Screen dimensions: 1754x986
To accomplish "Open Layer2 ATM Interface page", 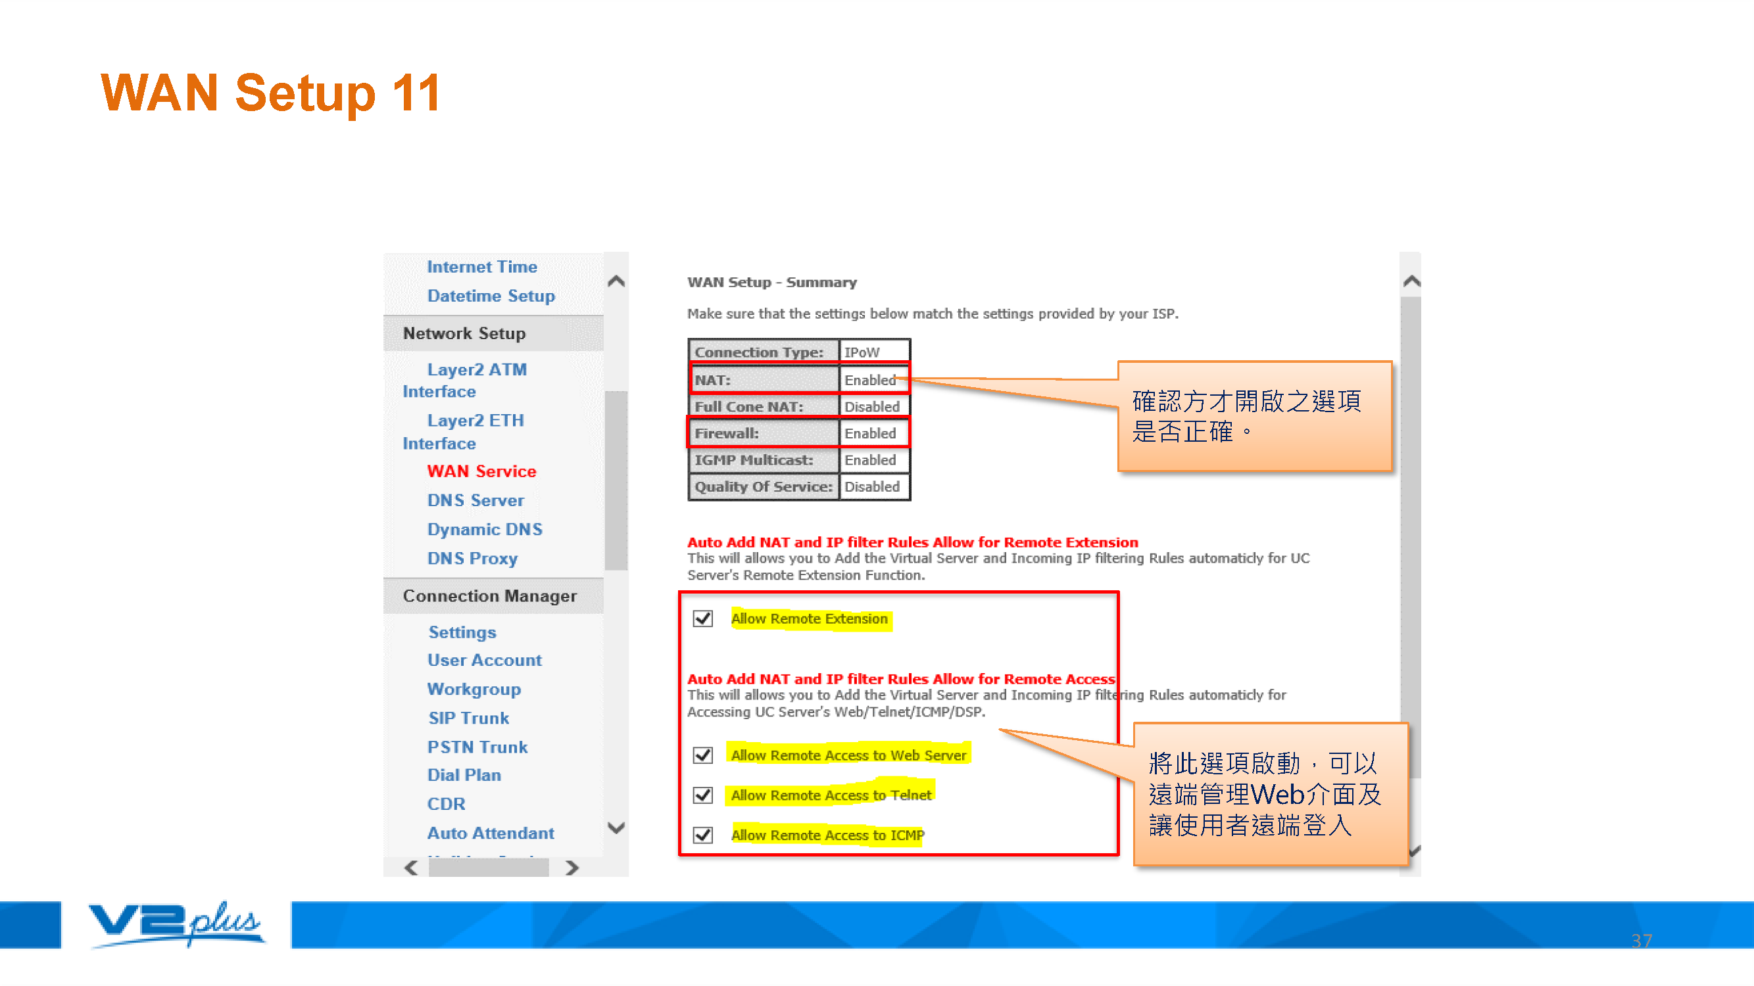I will click(465, 381).
